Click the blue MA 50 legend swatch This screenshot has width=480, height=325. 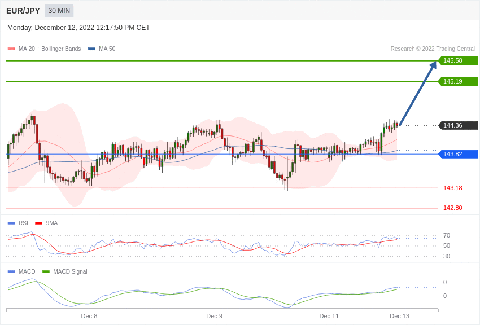91,49
